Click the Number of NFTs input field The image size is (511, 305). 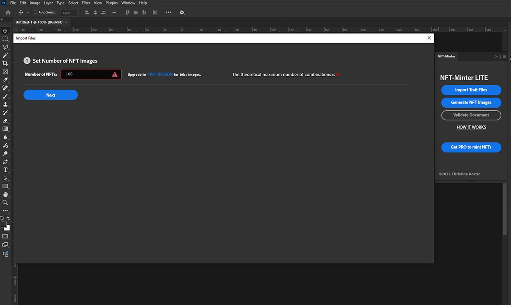[91, 74]
